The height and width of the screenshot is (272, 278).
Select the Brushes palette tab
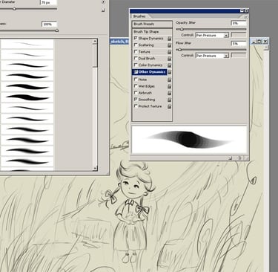coord(139,16)
